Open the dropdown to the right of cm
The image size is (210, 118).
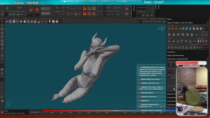(119, 14)
